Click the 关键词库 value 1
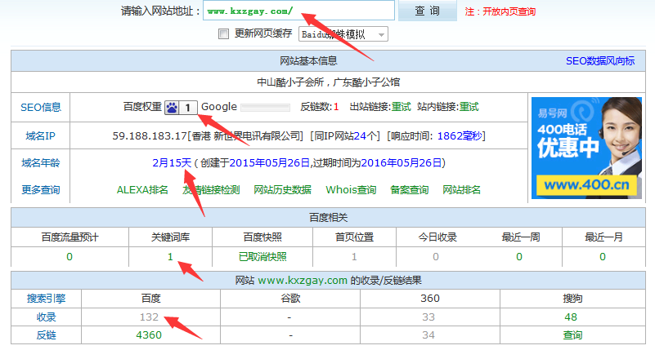 click(x=170, y=257)
